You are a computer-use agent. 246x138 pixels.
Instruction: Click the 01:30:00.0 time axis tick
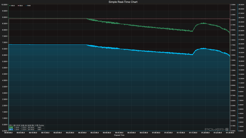pos(230,133)
